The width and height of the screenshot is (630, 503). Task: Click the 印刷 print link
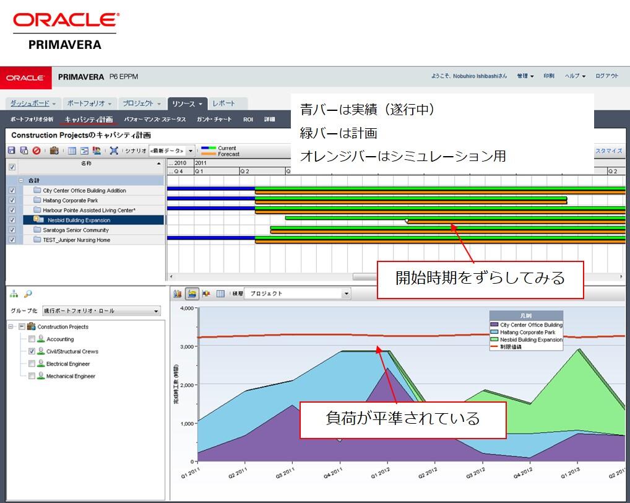pyautogui.click(x=549, y=76)
